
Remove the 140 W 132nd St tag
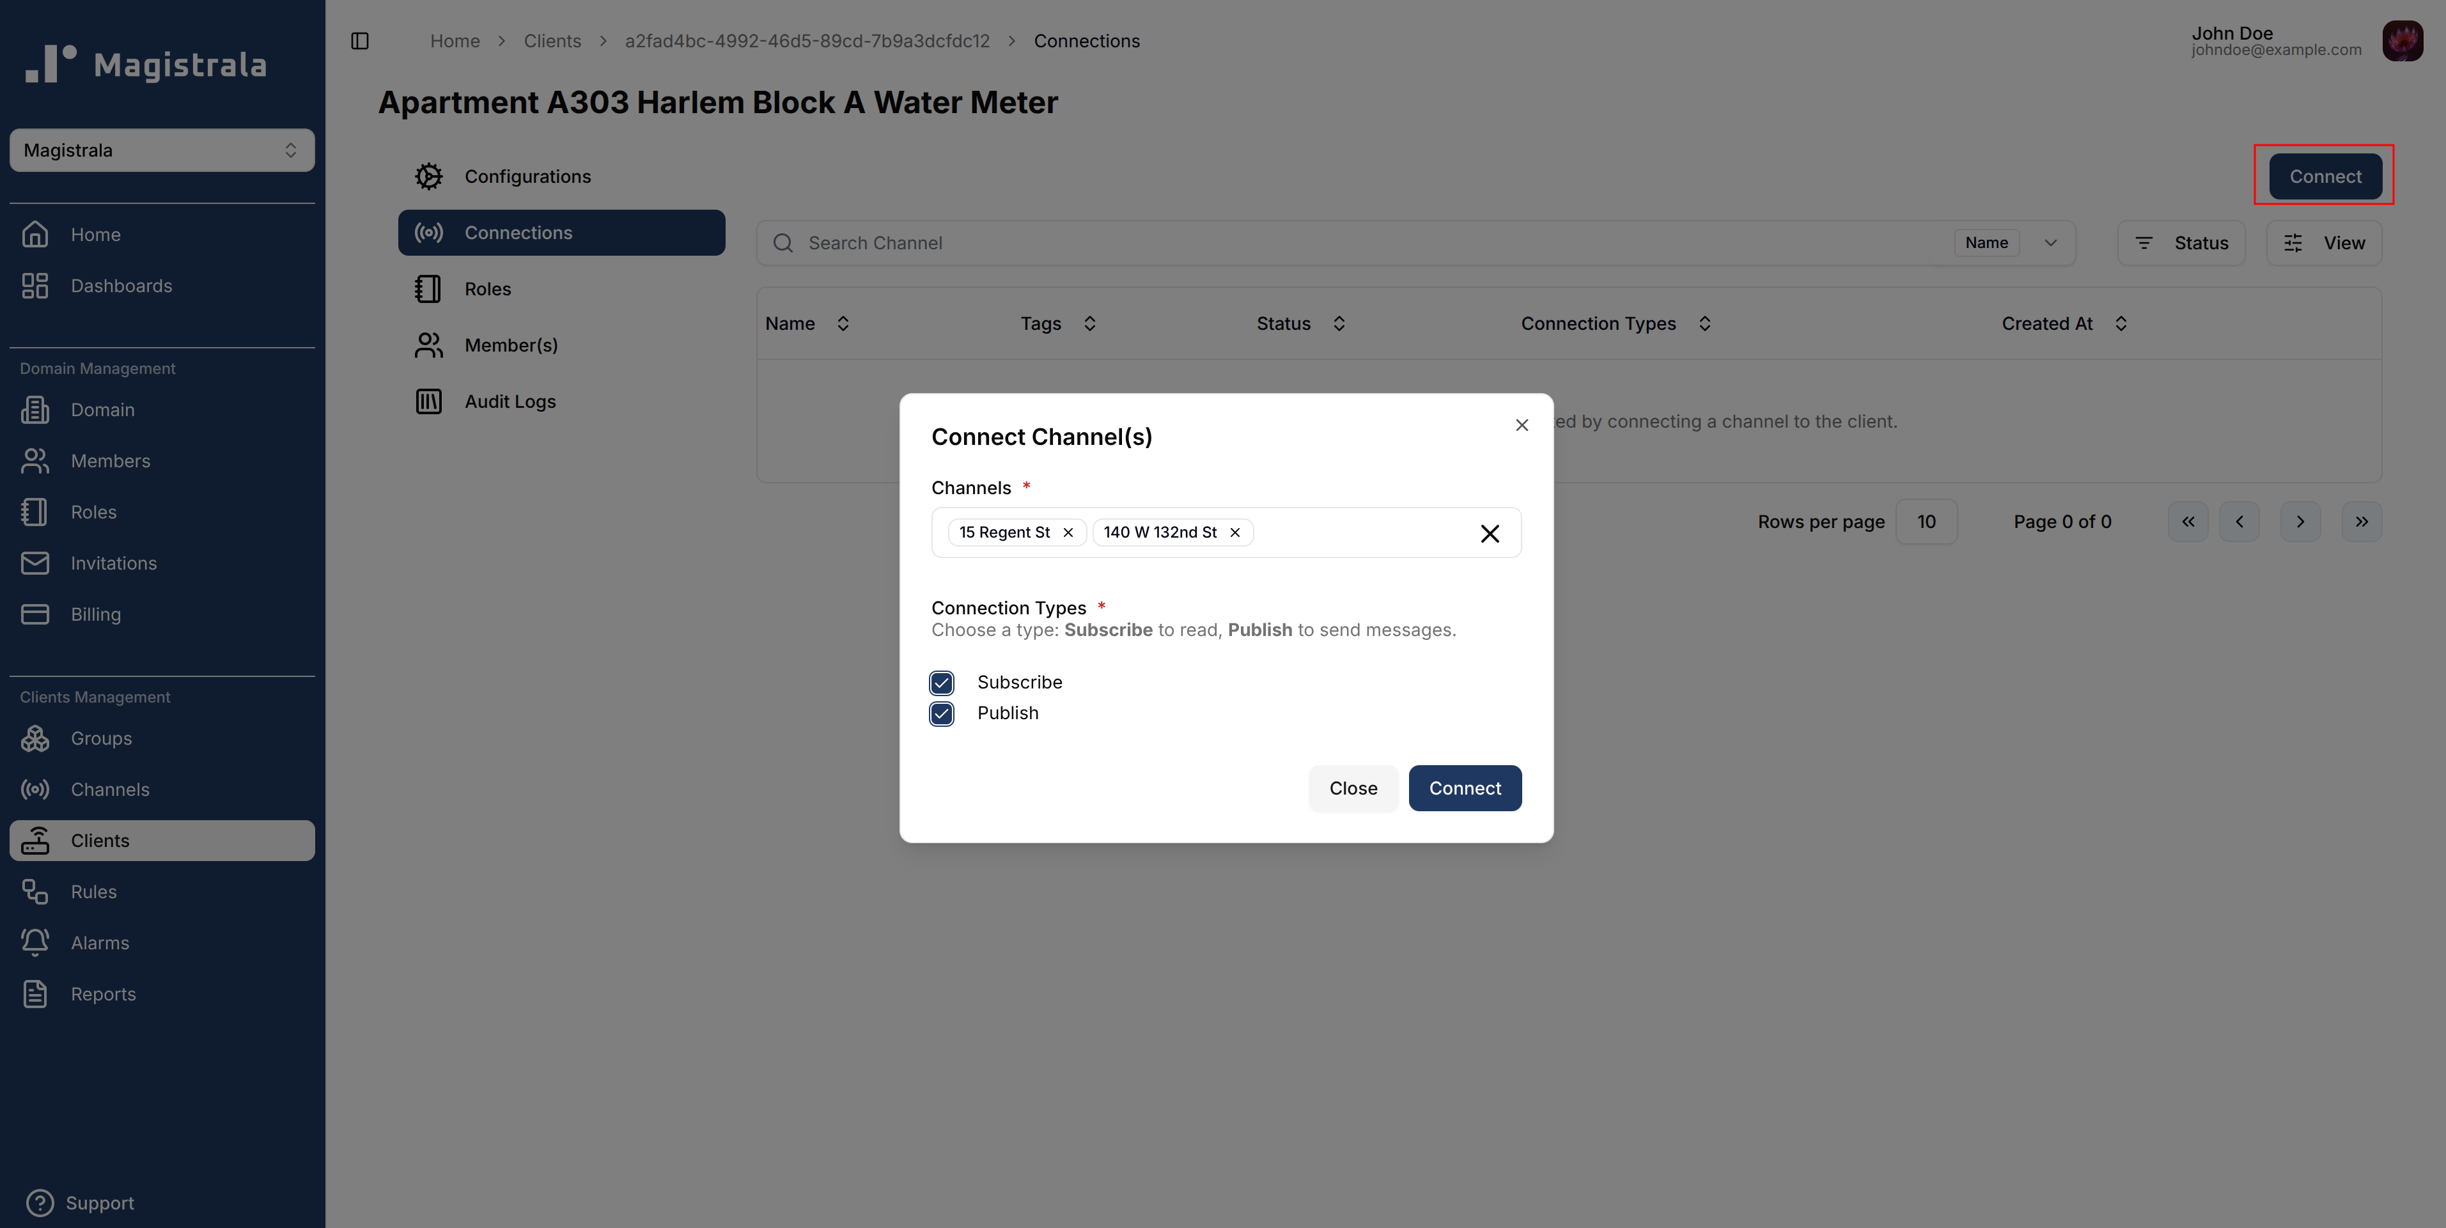(1235, 532)
